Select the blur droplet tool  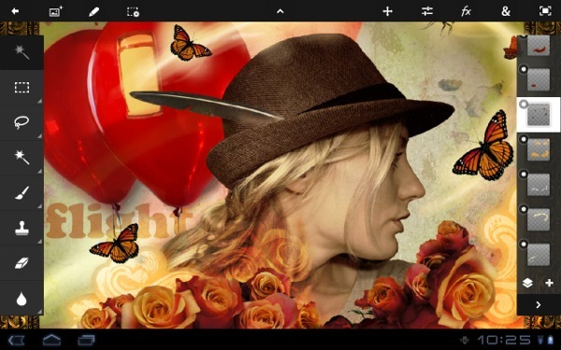click(22, 299)
